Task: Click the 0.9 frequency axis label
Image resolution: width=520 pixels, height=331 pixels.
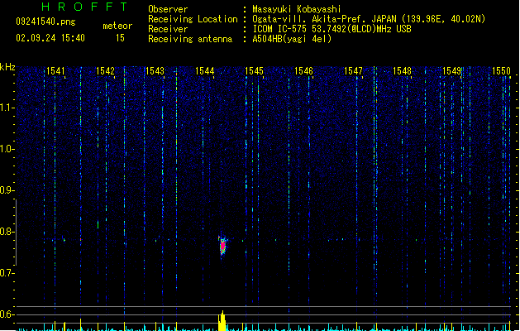Action: click(7, 190)
